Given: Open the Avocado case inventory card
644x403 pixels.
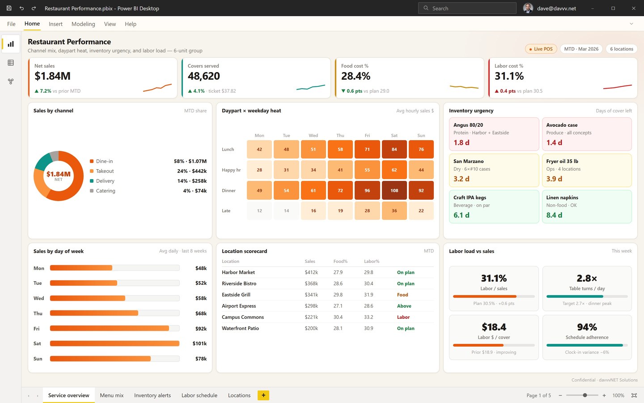Looking at the screenshot, I should pyautogui.click(x=587, y=134).
